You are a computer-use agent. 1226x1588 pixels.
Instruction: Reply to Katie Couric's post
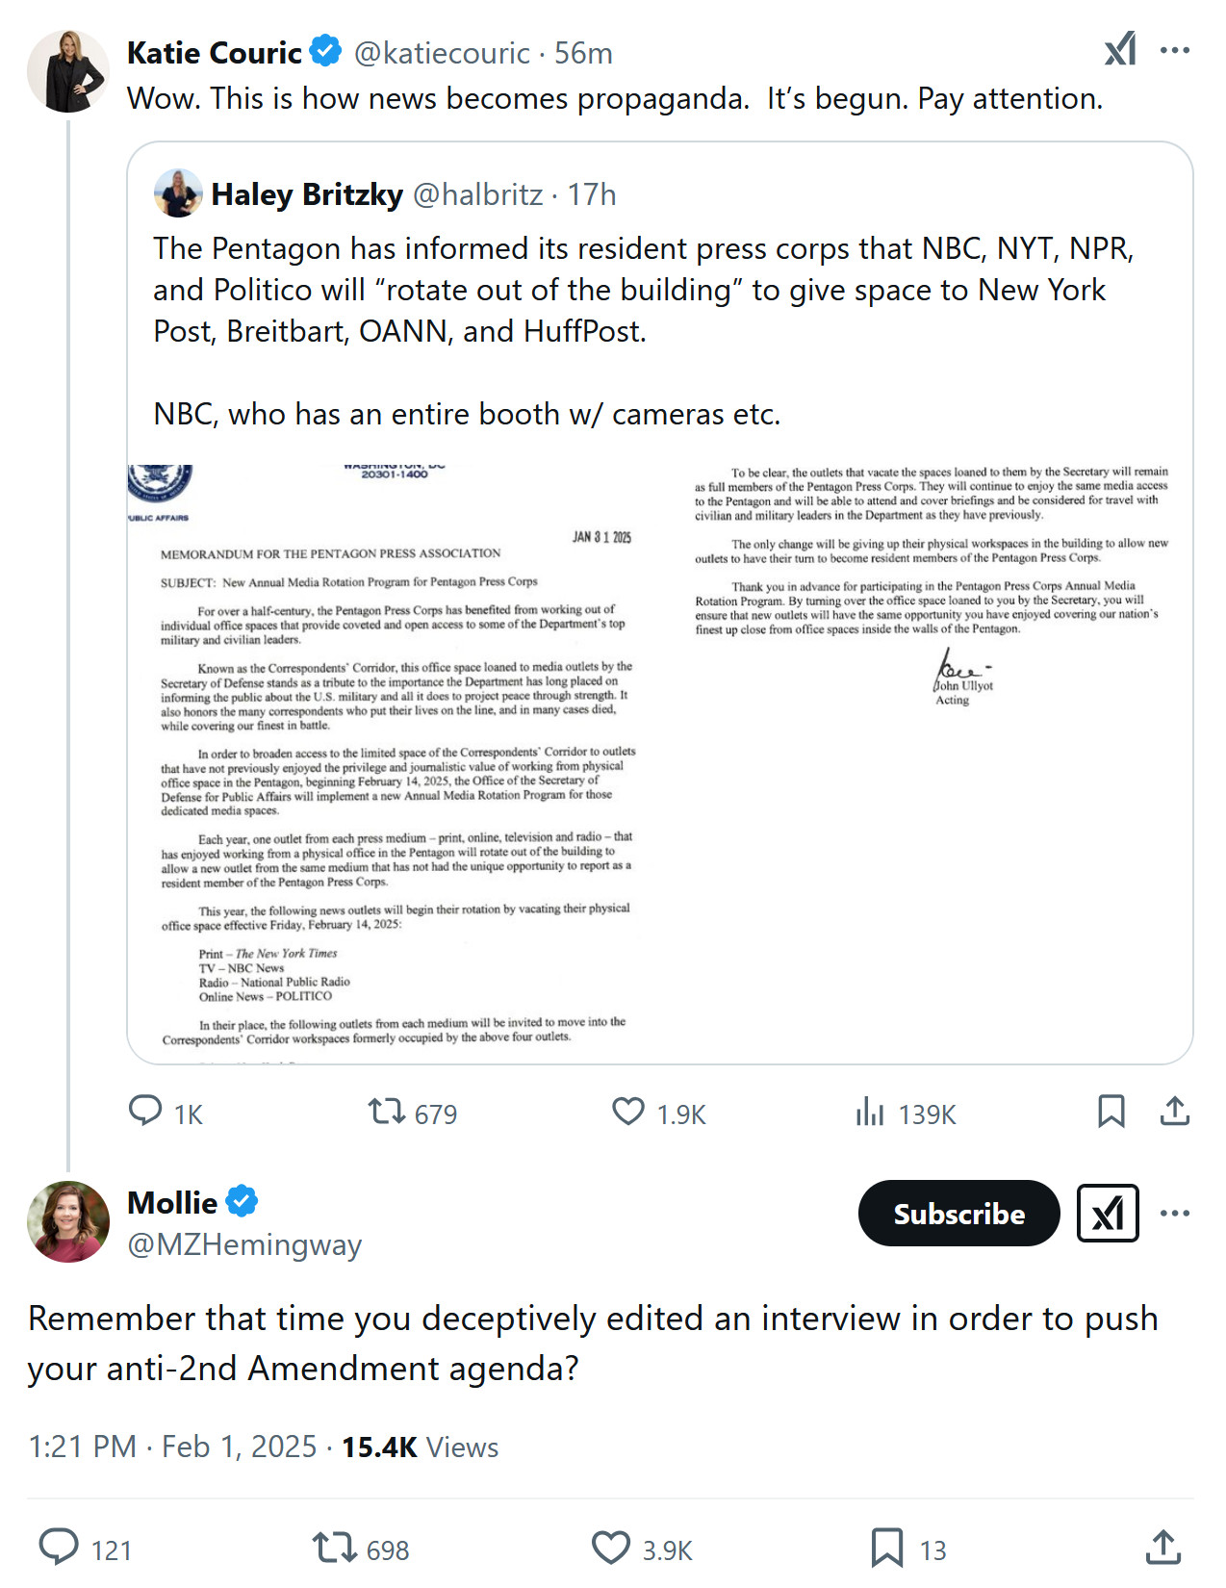[145, 1112]
